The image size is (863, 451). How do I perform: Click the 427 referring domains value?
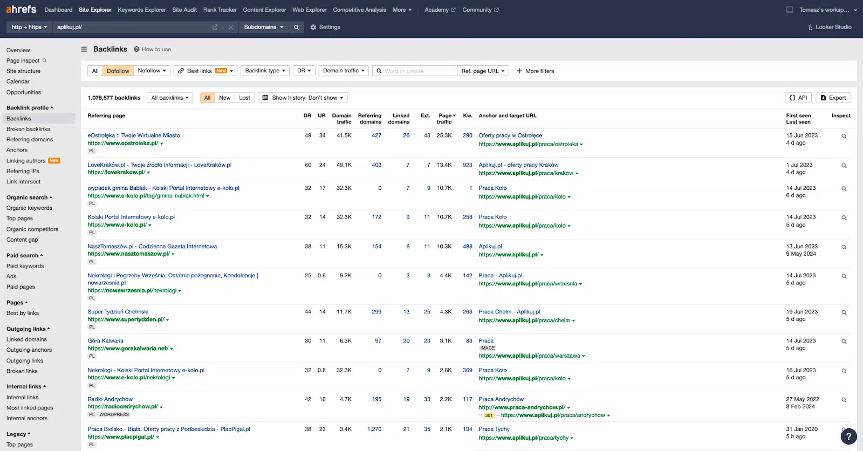(x=376, y=135)
